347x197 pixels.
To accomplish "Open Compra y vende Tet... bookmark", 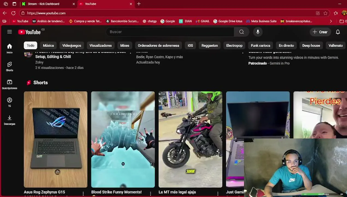I will (85, 21).
